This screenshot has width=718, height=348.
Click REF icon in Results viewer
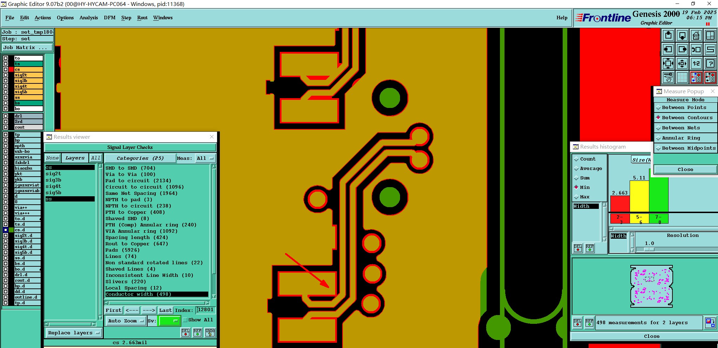[x=197, y=332]
